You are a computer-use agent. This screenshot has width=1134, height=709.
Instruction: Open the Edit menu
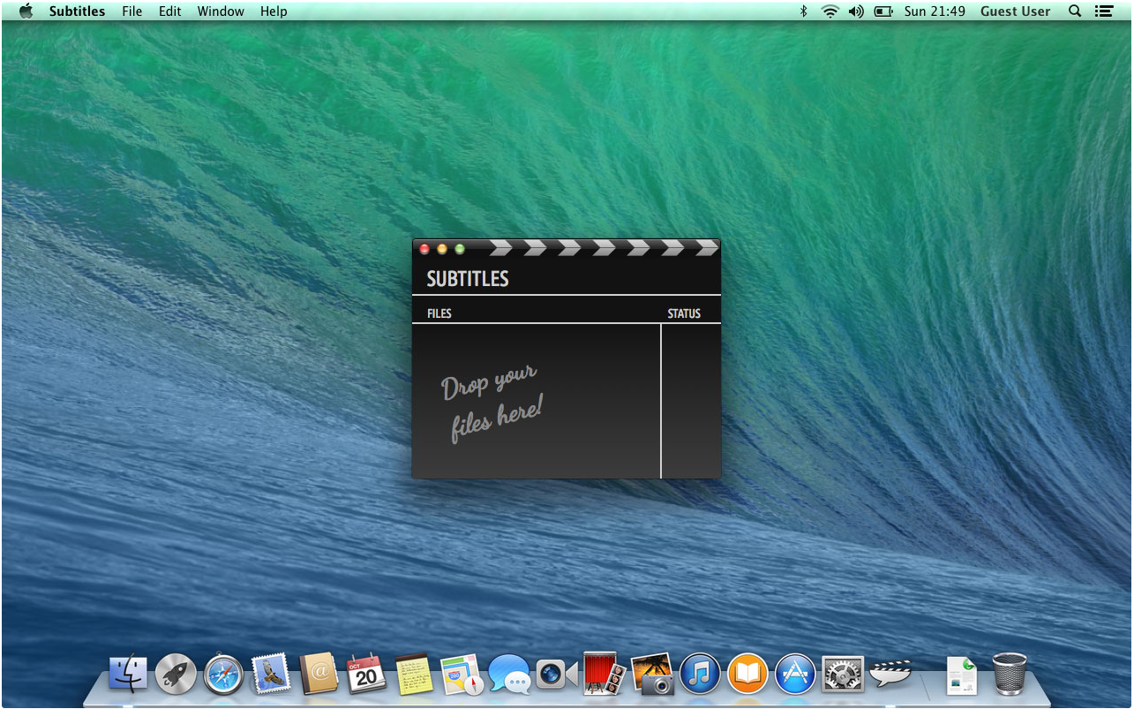click(x=170, y=11)
